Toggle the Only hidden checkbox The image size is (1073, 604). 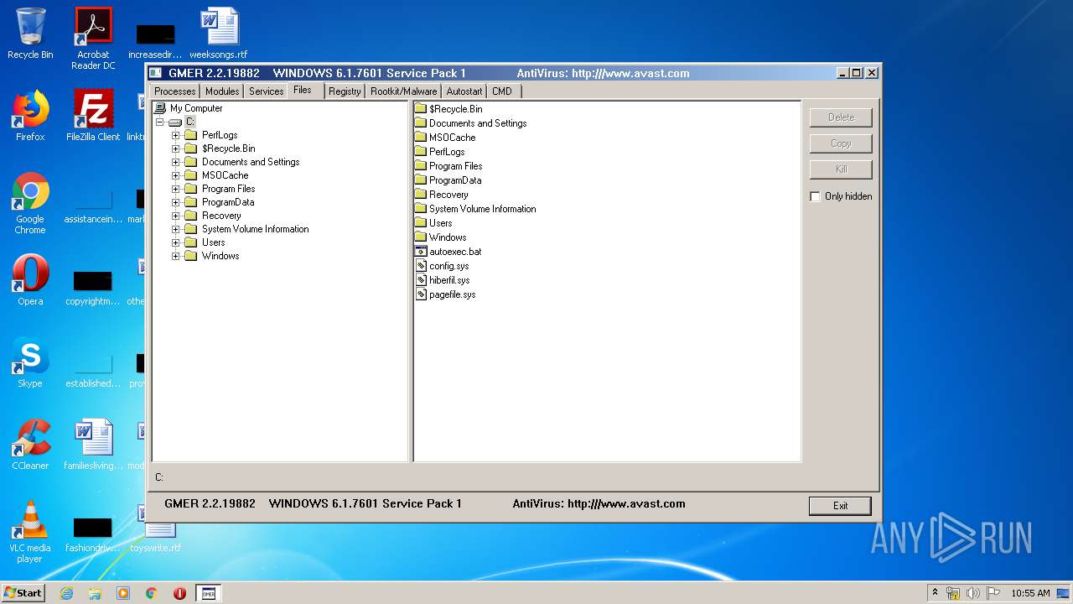815,196
